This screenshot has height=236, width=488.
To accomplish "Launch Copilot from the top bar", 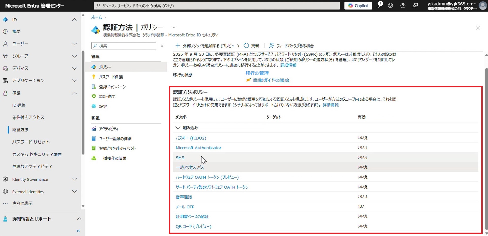I will pos(358,6).
